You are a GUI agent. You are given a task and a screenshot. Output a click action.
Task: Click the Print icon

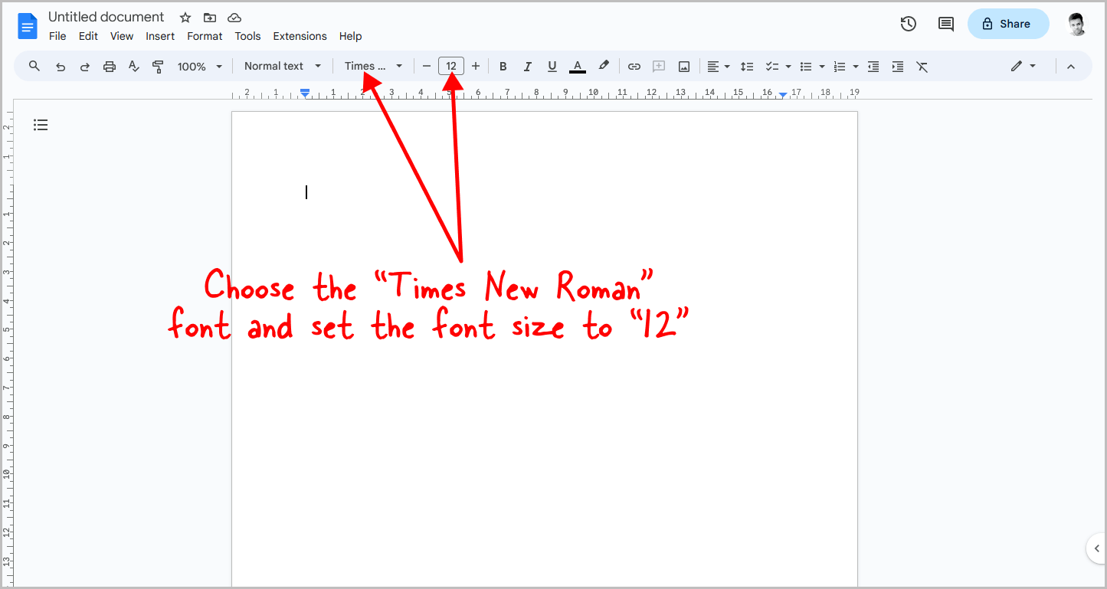(x=110, y=66)
